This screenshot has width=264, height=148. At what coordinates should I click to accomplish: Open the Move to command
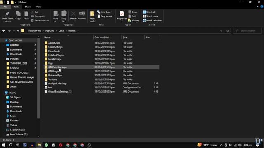click(55, 16)
